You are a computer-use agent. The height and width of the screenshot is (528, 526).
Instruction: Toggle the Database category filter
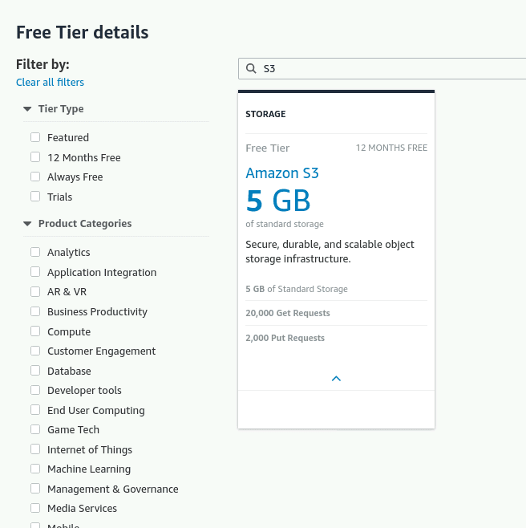35,371
